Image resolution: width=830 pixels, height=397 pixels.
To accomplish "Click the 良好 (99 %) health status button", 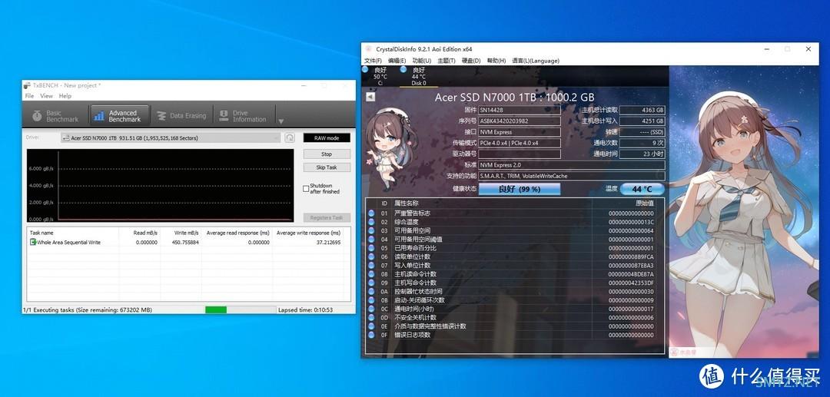I will [520, 189].
